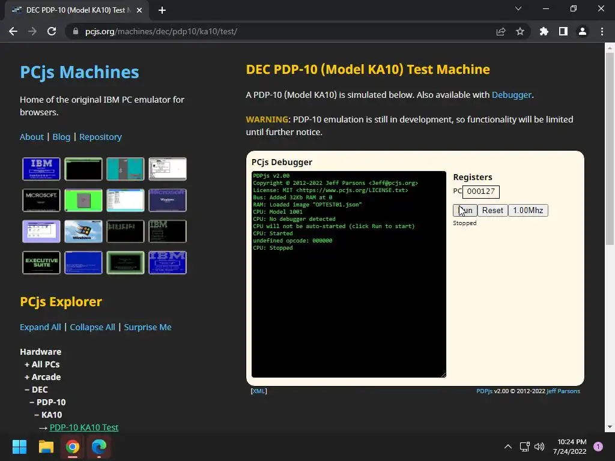615x461 pixels.
Task: Collapse the KA10 tree node
Action: pos(48,415)
